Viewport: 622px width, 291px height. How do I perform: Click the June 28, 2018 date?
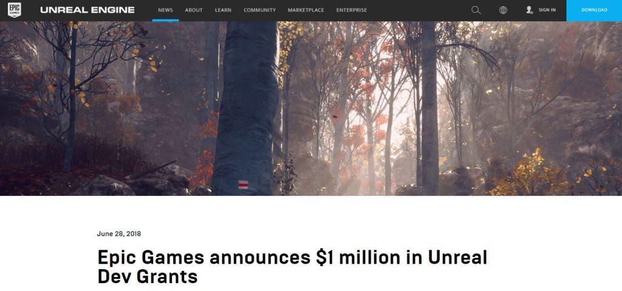119,233
